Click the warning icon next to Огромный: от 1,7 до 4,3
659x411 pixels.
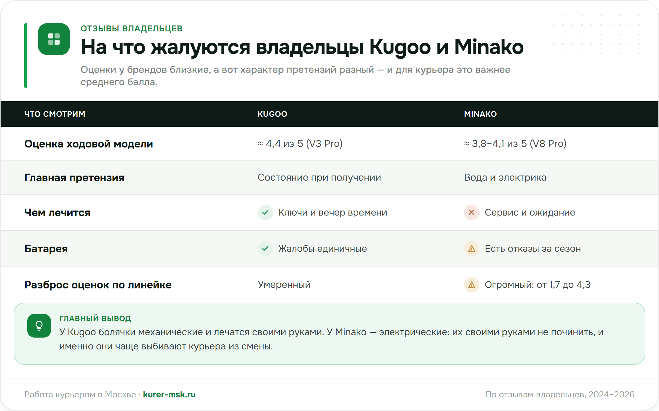(x=471, y=285)
